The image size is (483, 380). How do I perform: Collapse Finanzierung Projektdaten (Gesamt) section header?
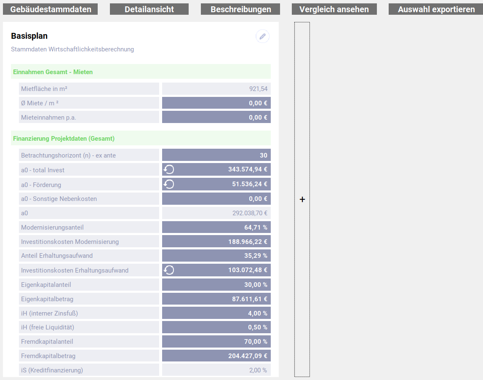click(141, 139)
